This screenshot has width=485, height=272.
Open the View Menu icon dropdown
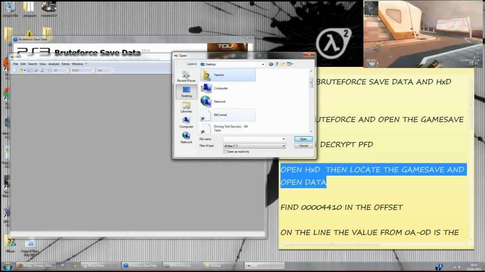point(290,64)
